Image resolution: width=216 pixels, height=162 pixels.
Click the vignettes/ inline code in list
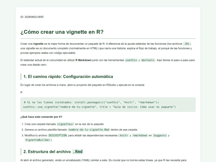point(66,124)
